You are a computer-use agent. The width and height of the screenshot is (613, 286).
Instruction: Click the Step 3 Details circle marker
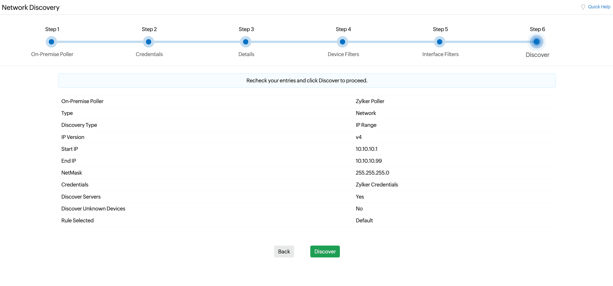(246, 42)
